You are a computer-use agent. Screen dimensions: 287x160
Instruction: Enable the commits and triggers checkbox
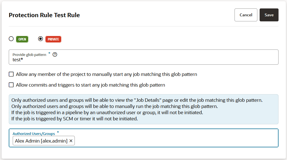pos(11,85)
